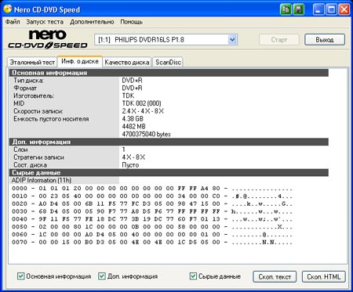This screenshot has height=292, width=353.
Task: Click the ADIP Information (11h) label
Action: coord(41,180)
